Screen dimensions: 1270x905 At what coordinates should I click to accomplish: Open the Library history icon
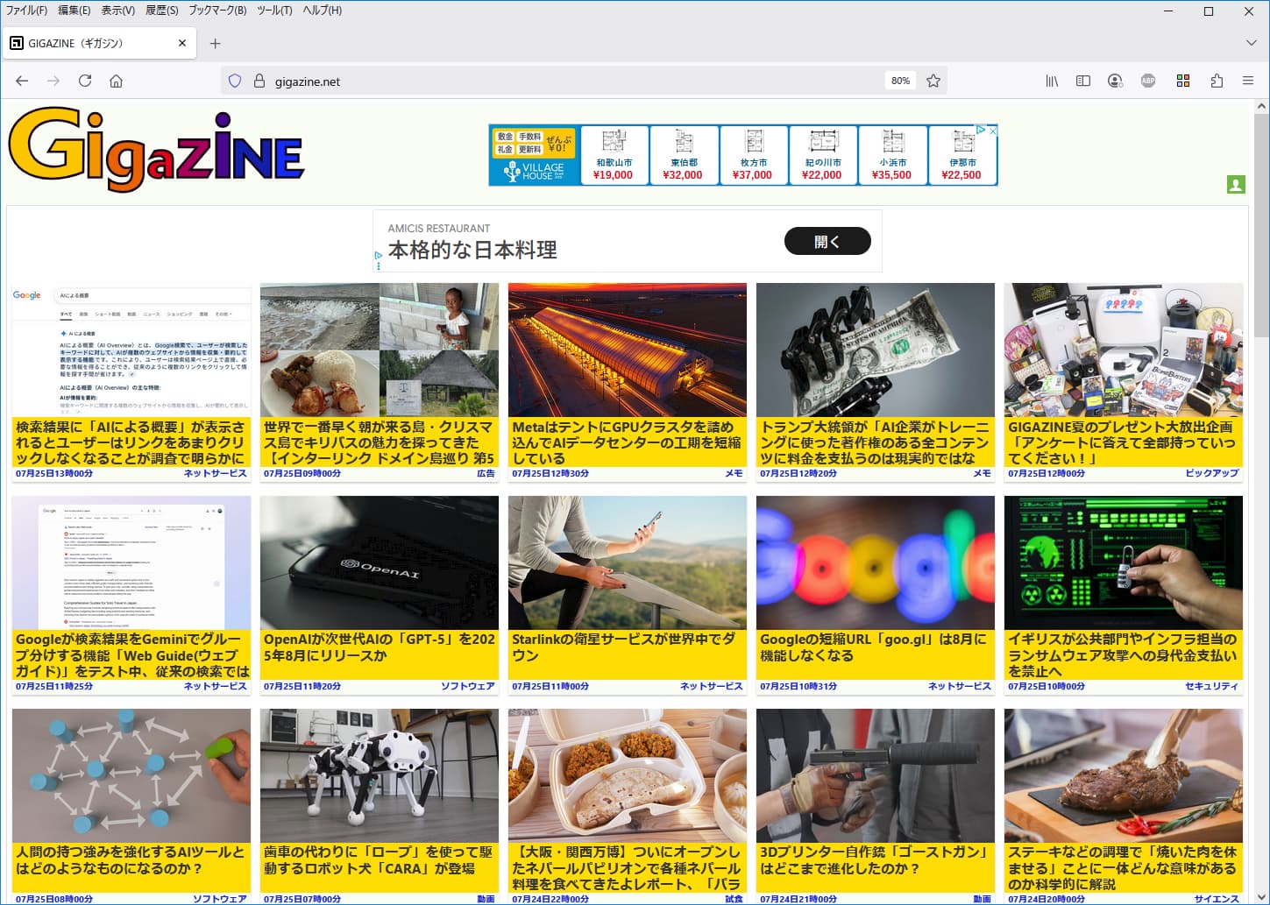coord(1052,81)
